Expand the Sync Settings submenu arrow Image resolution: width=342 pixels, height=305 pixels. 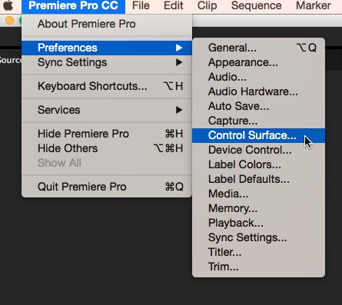click(179, 62)
